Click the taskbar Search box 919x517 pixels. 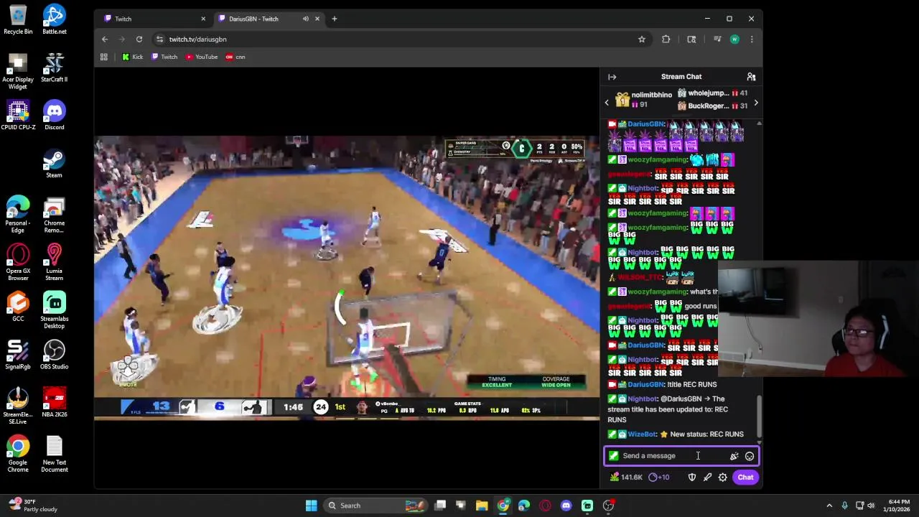tap(377, 506)
